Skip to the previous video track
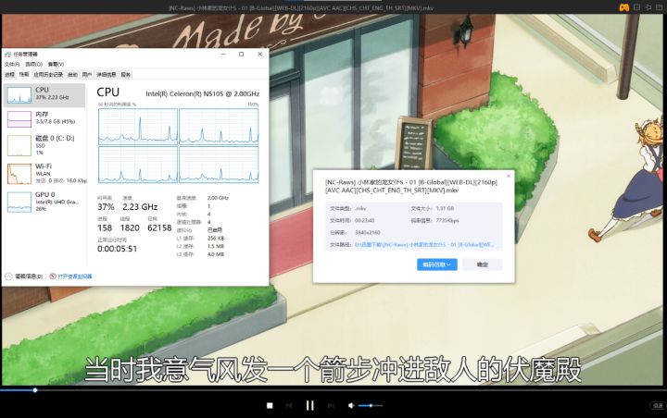Viewport: 667px width, 418px height. [289, 406]
